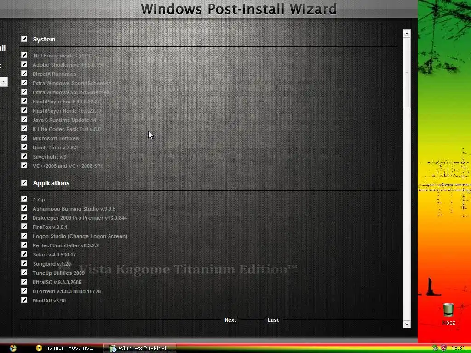Uncheck WinRAR v3.90 checkbox
This screenshot has height=353, width=471.
[24, 300]
